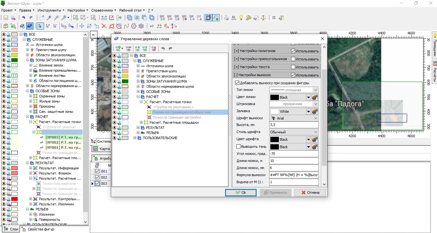
Task: Click the Ok button
Action: [x=241, y=193]
